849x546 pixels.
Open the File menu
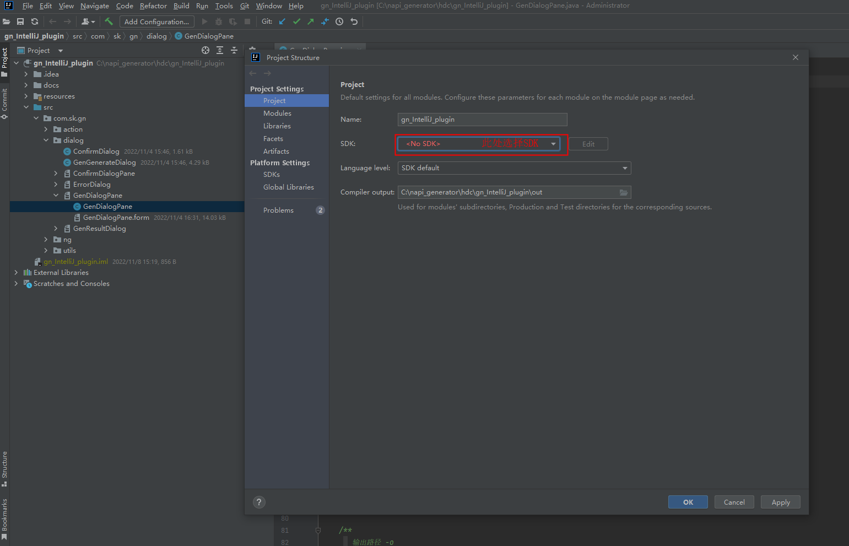(x=28, y=6)
